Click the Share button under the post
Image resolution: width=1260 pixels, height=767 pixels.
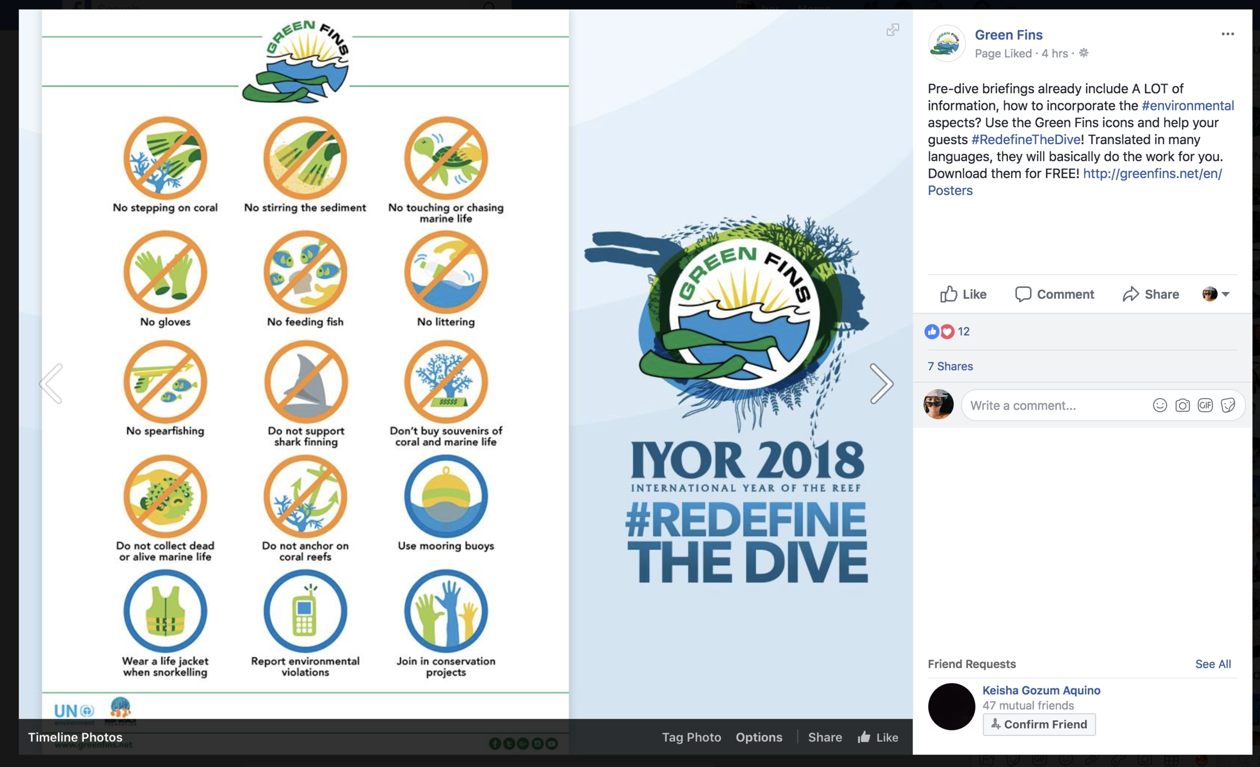[1151, 294]
